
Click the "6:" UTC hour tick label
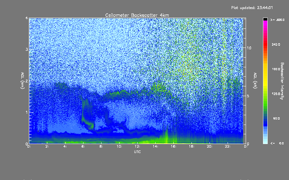coord(83,147)
